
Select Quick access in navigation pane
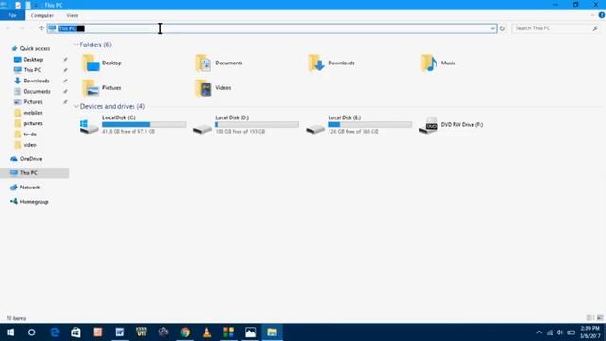[x=35, y=48]
